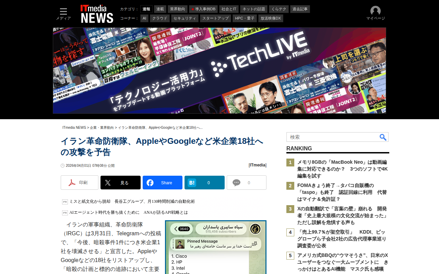Screen dimensions: 439x274
Task: Click 企業・業界動向 breadcrumb link
Action: click(102, 128)
